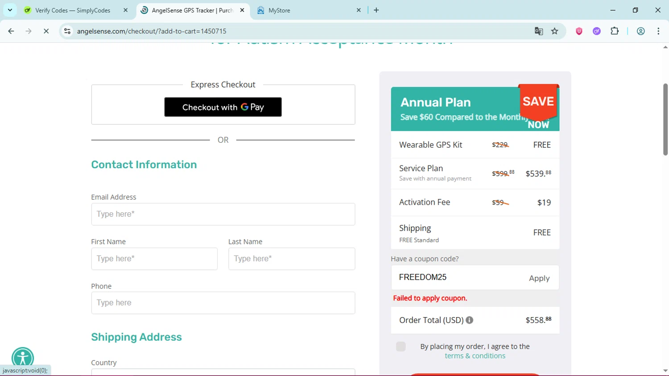Show Order Total info tooltip icon
The width and height of the screenshot is (669, 376).
[470, 320]
